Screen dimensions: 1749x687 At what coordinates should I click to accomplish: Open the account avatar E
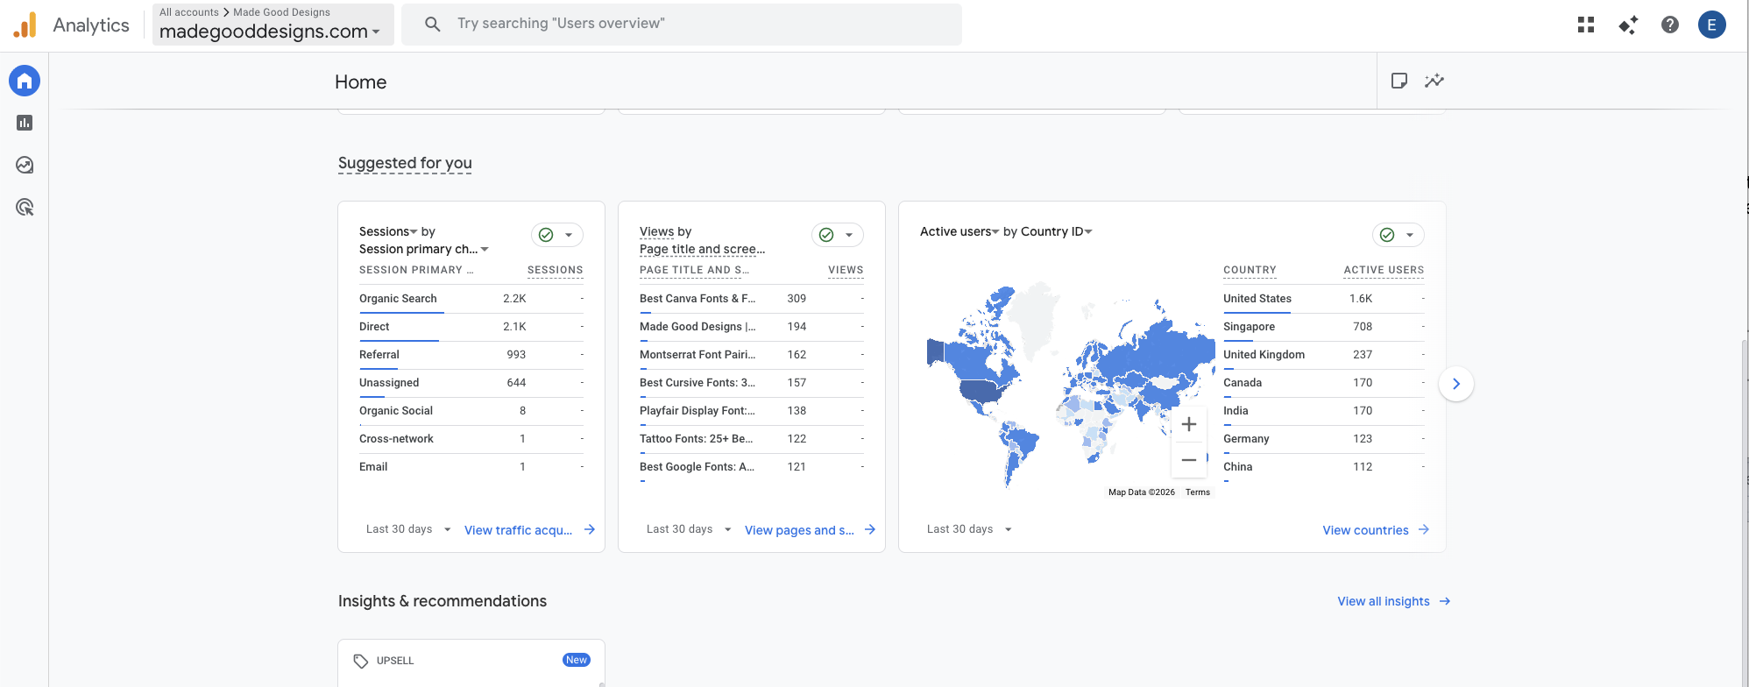1712,25
